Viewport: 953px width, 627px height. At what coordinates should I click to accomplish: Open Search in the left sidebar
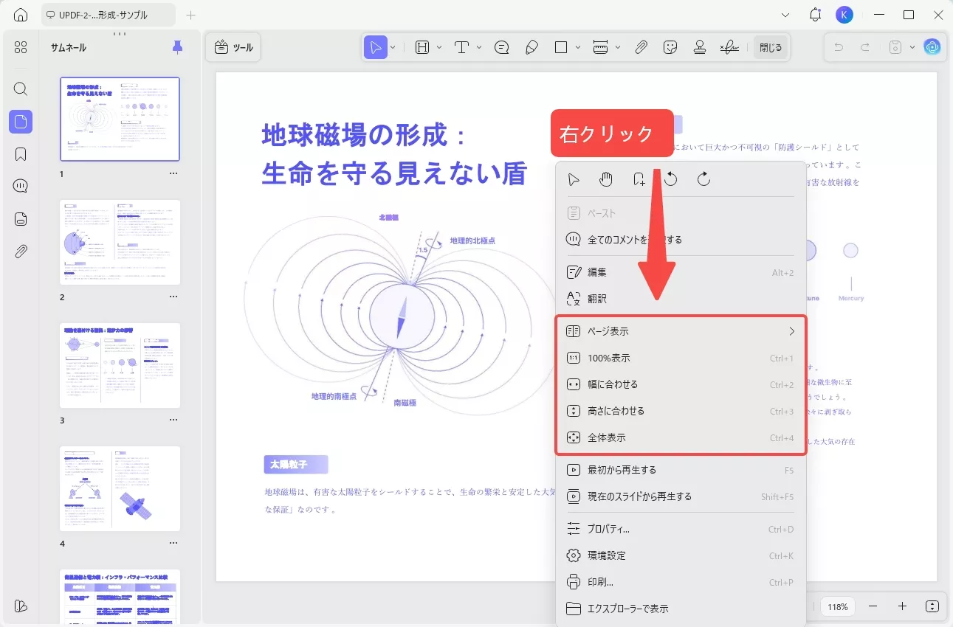[x=20, y=89]
